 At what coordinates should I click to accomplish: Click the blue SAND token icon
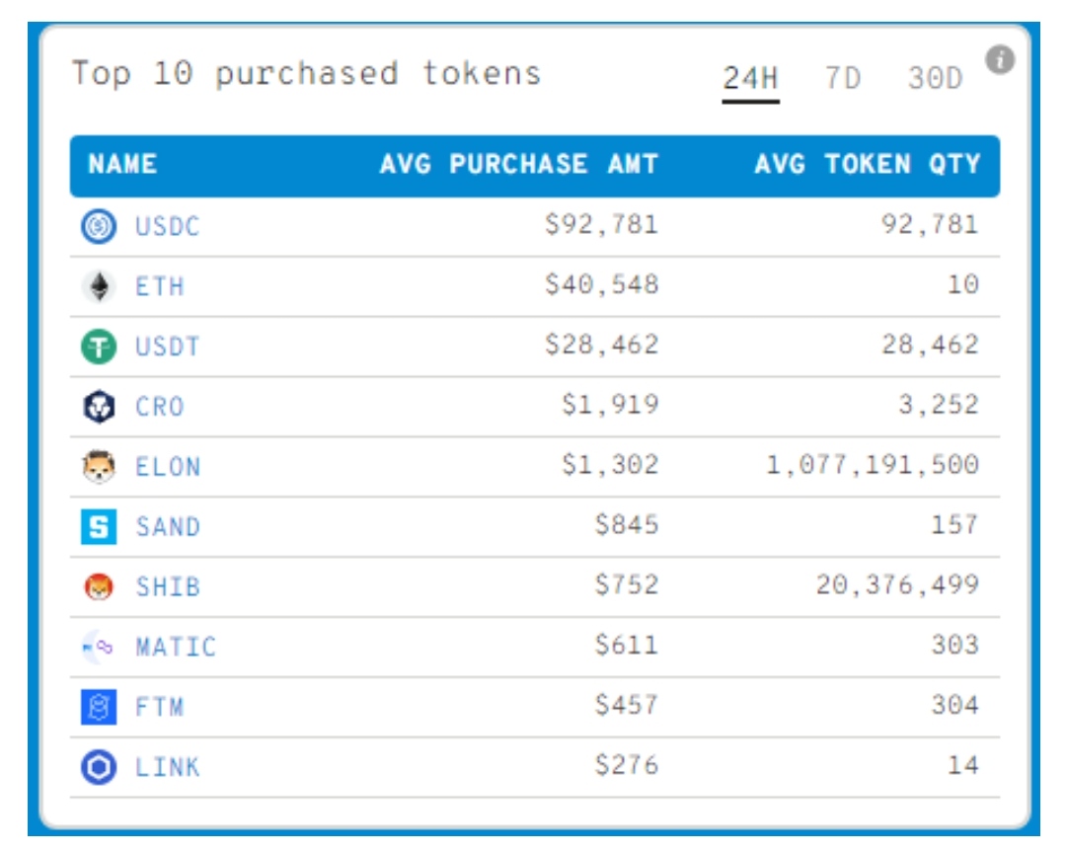99,526
